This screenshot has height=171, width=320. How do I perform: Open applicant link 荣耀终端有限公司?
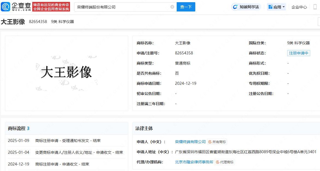tap(190, 142)
